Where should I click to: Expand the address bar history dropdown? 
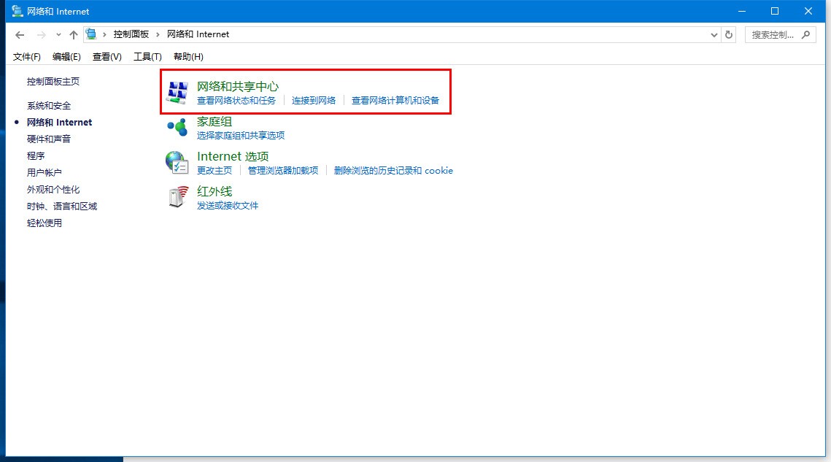(714, 34)
